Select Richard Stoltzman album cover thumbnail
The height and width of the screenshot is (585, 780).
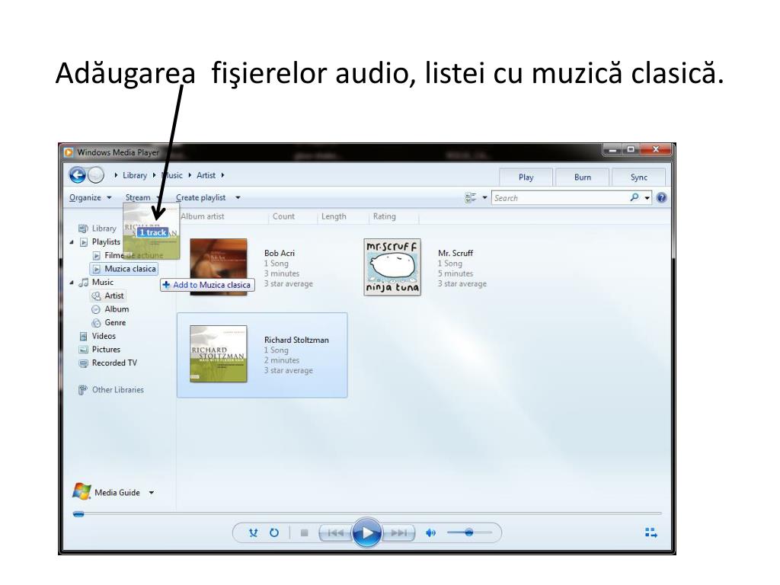click(219, 353)
